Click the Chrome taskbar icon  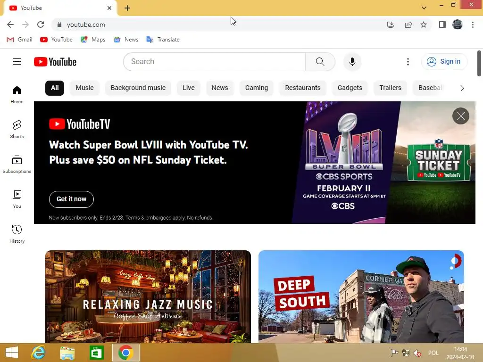125,353
